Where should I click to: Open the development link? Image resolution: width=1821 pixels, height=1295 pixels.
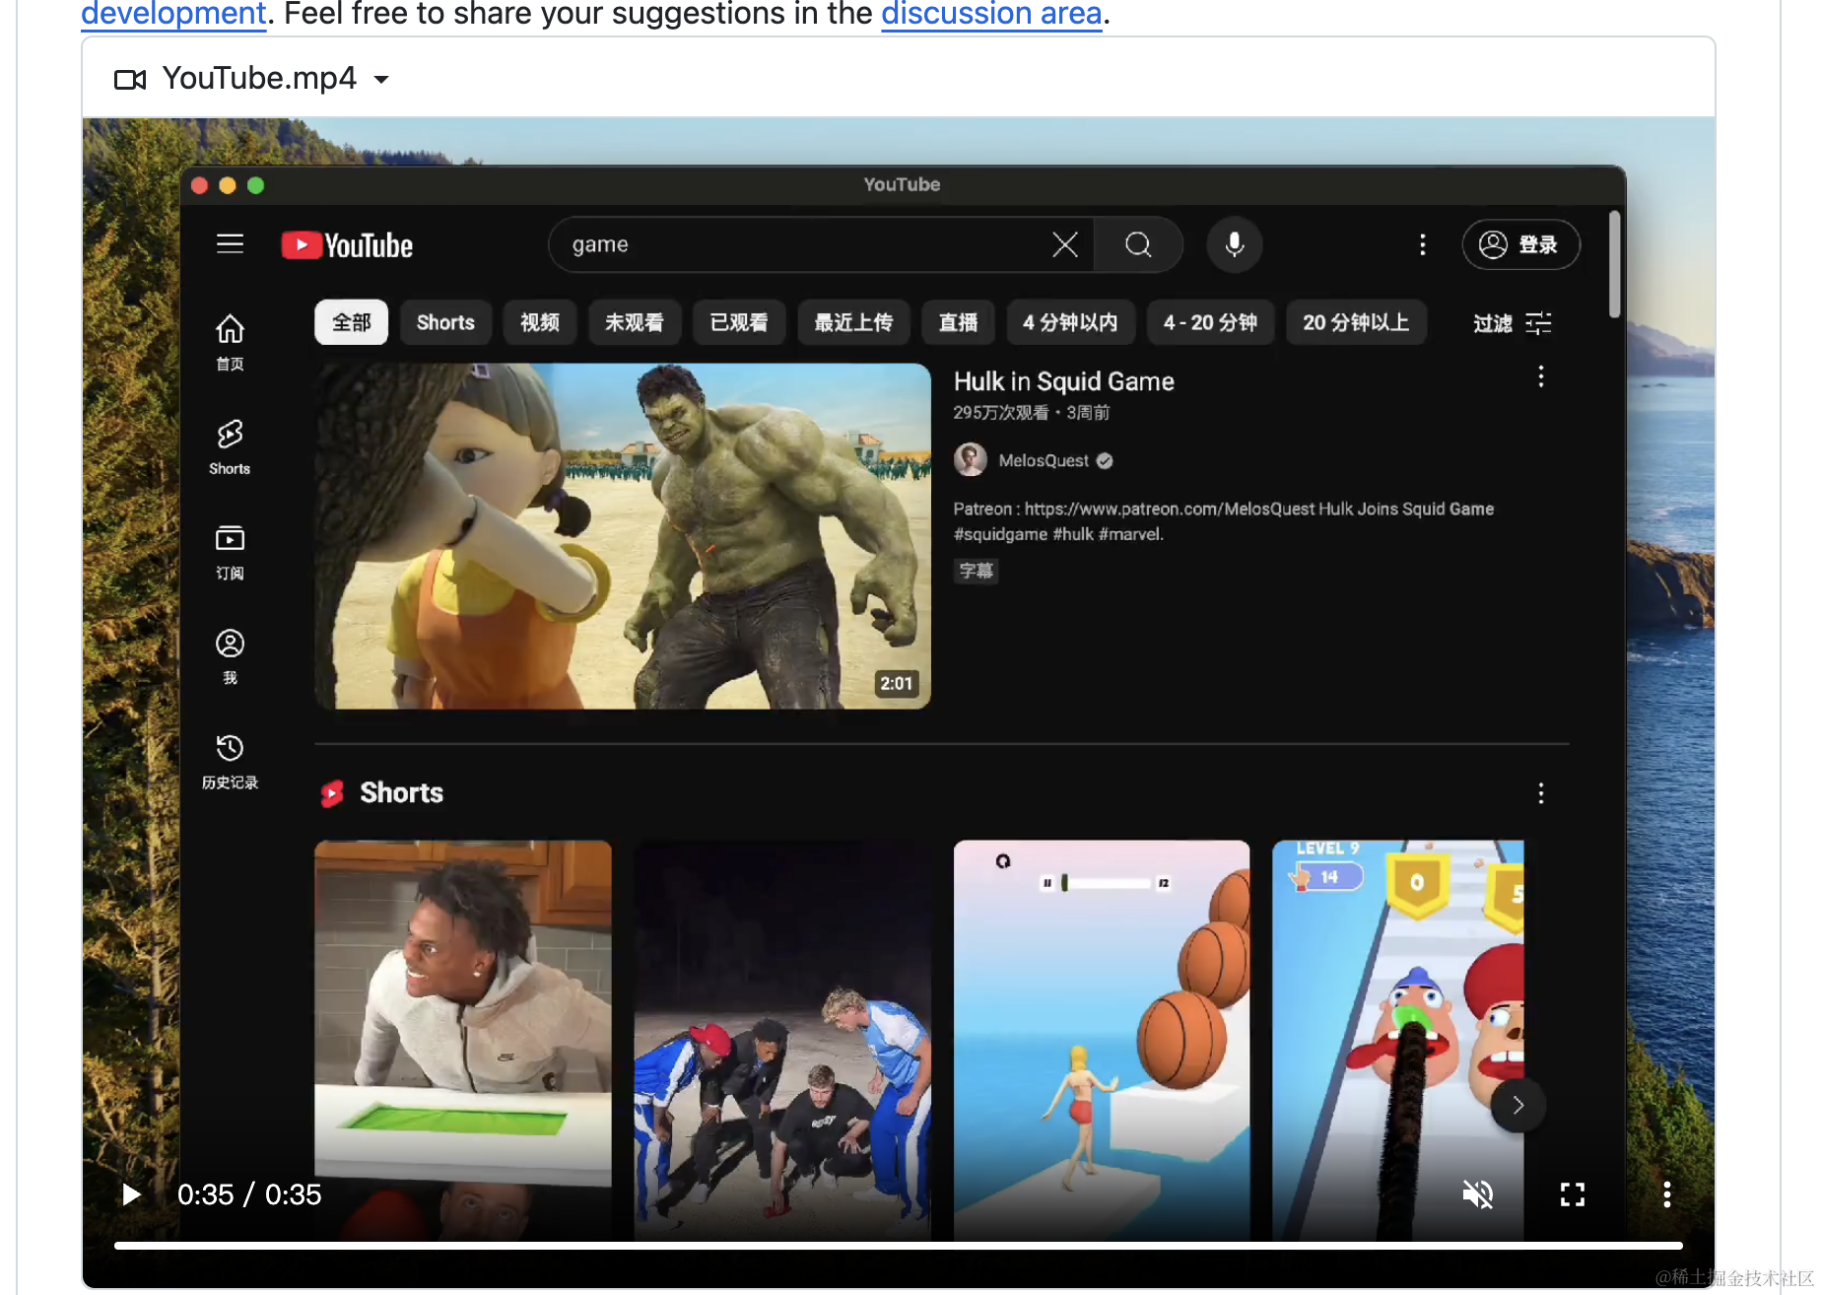173,14
